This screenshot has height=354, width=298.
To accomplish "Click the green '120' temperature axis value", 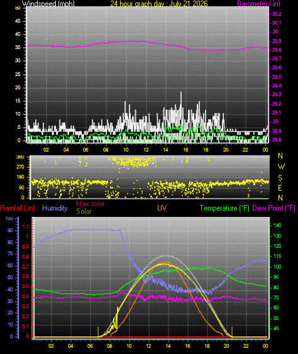I will 277,246.
